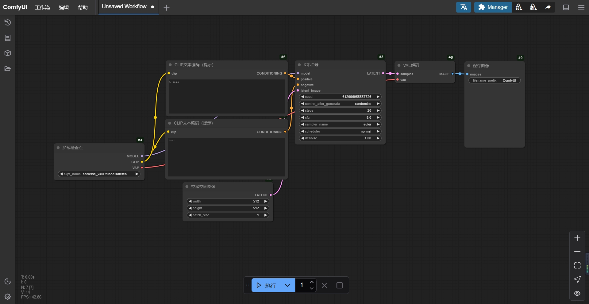Click the batch count number field
Screen dimensions: 589x304
pyautogui.click(x=302, y=285)
